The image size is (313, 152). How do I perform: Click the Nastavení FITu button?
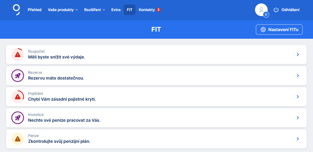279,30
